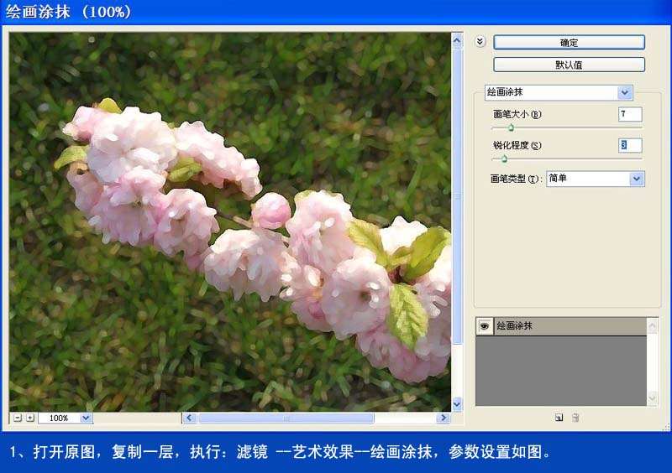Click the zoom in plus button
The height and width of the screenshot is (473, 672).
pos(30,418)
